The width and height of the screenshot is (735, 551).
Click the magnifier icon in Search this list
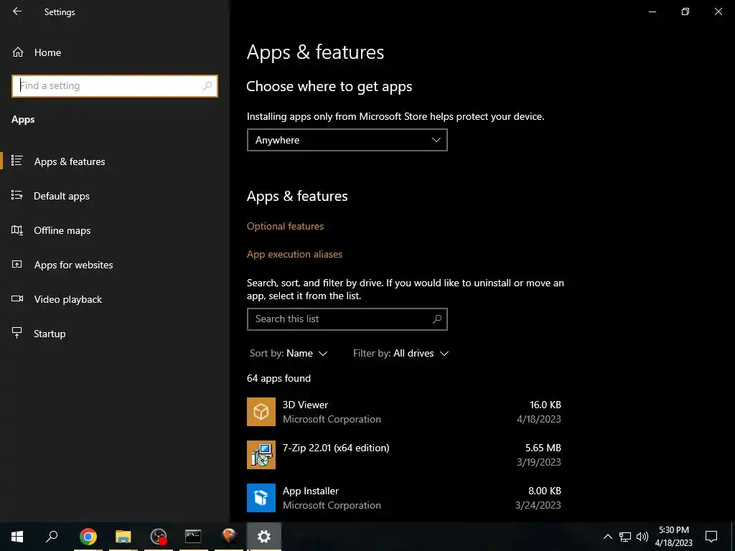coord(437,319)
